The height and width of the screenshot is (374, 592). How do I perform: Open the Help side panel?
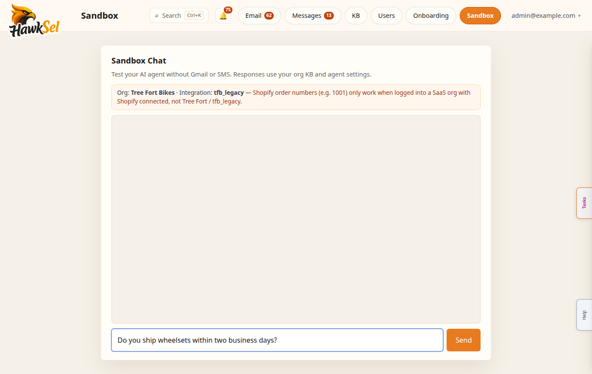(584, 315)
